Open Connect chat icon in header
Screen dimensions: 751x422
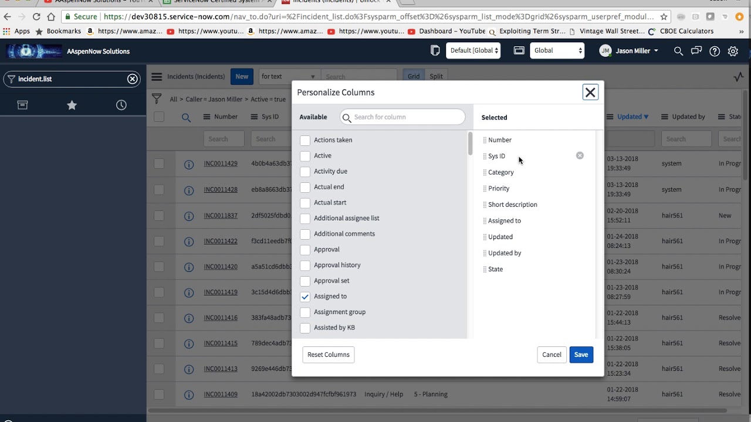coord(696,51)
